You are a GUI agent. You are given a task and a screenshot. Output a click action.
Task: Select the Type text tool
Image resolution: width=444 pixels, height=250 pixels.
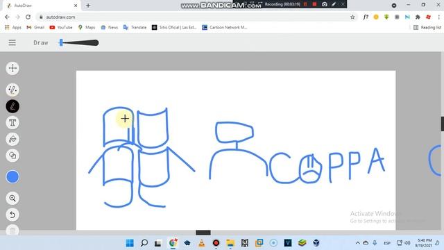point(12,123)
